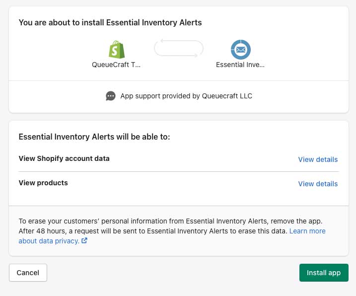This screenshot has height=296, width=356.
Task: Click the about data privacy link text
Action: pos(49,241)
